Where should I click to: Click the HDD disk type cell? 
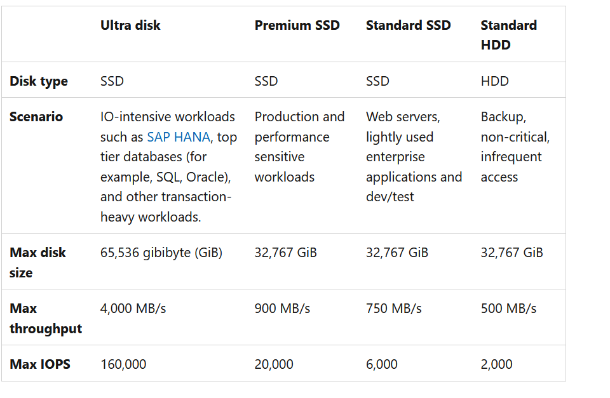click(494, 81)
